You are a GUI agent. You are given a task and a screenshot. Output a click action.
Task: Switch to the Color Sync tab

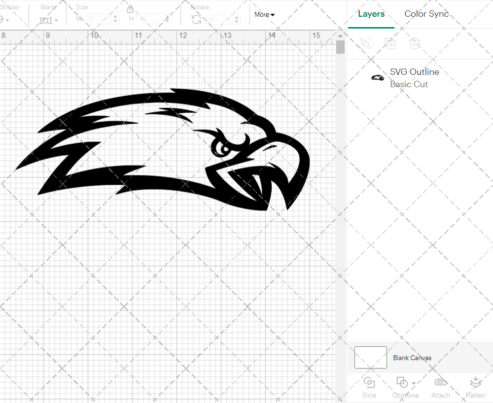[x=426, y=14]
